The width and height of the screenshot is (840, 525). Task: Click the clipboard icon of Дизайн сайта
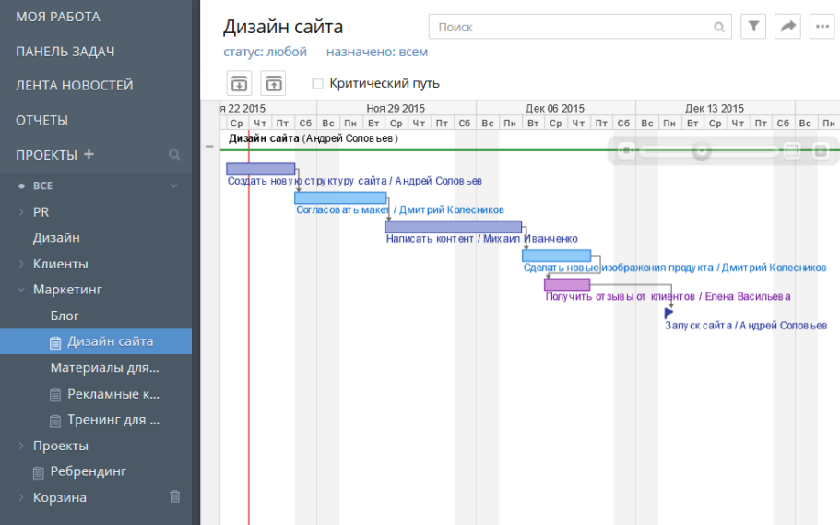[55, 342]
